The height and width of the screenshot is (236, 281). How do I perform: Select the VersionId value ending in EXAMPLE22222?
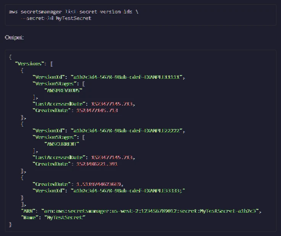pos(127,130)
